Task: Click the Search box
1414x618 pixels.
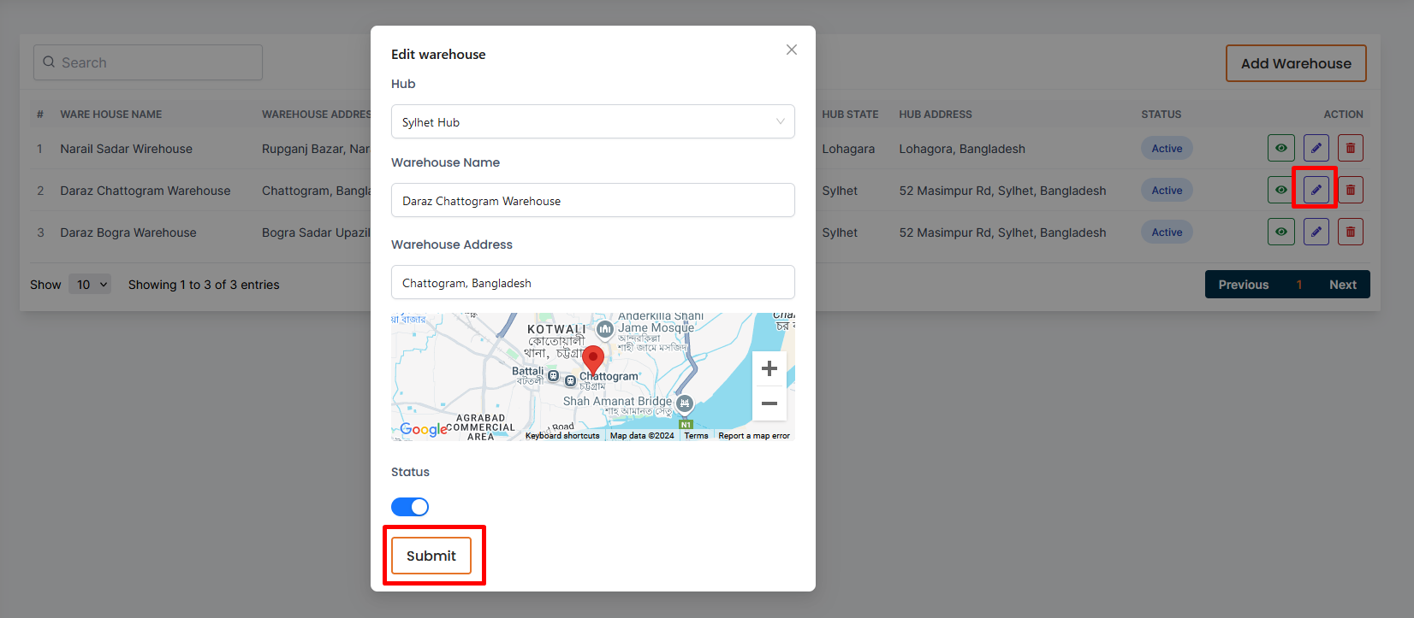Action: (148, 62)
